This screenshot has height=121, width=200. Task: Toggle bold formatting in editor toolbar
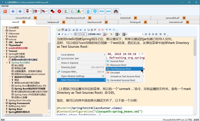coord(59,34)
